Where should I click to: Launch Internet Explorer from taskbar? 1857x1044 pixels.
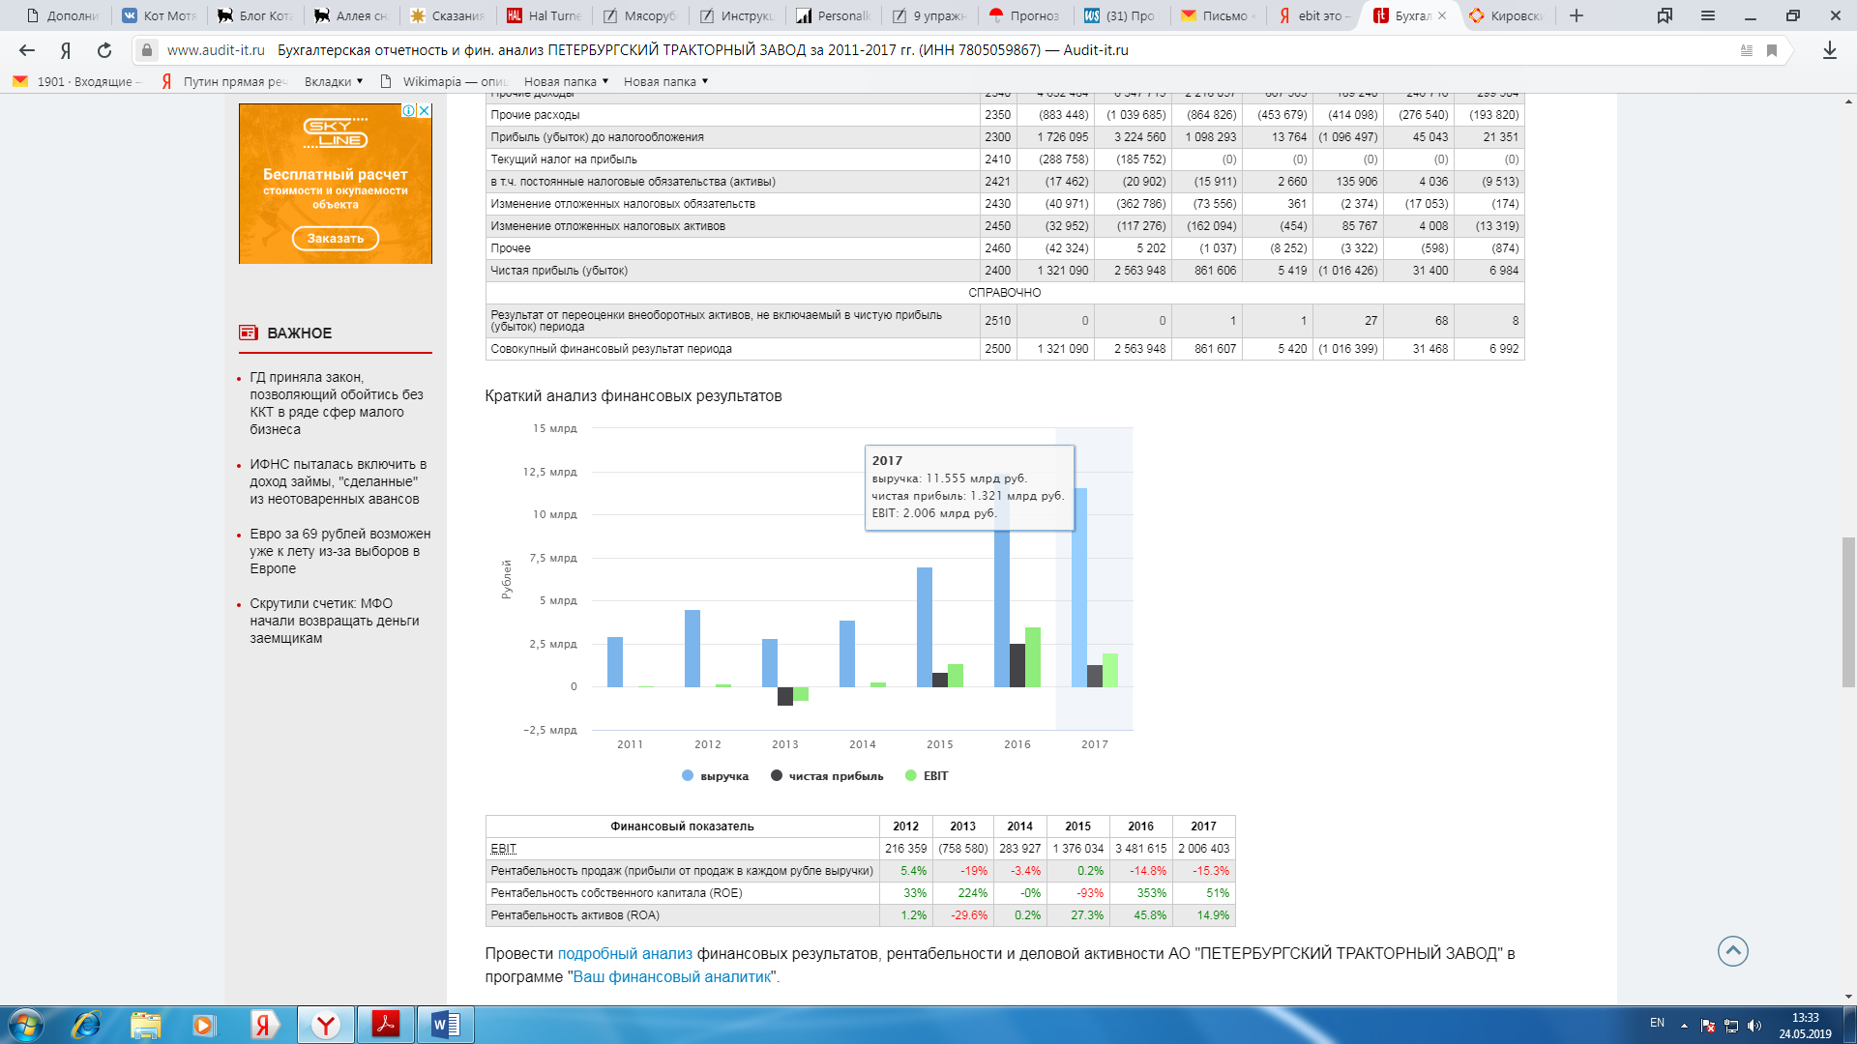click(86, 1025)
